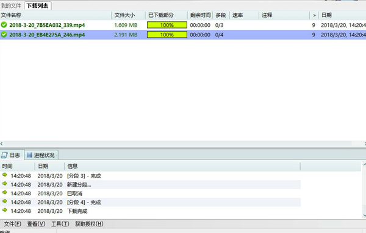
Task: Click left arrow of horizontal scrollbar
Action: pyautogui.click(x=2, y=144)
